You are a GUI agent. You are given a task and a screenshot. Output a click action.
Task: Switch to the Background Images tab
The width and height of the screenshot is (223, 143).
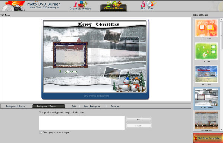[48, 106]
